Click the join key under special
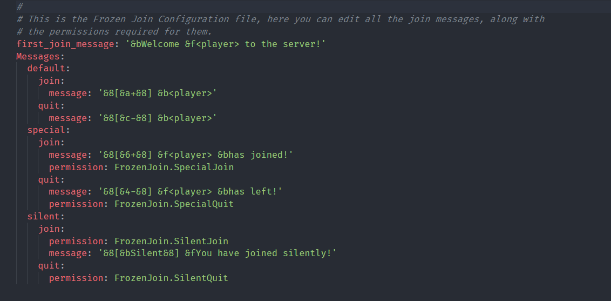The height and width of the screenshot is (301, 611). (49, 143)
